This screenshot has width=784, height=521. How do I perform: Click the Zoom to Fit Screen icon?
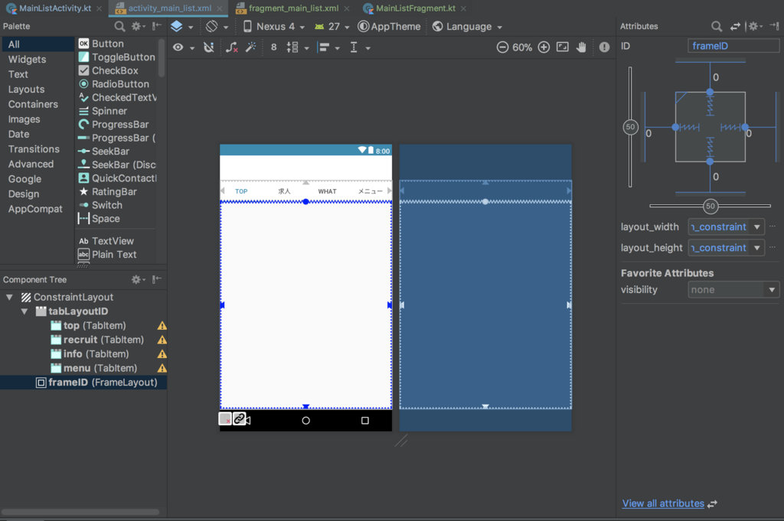click(x=563, y=47)
